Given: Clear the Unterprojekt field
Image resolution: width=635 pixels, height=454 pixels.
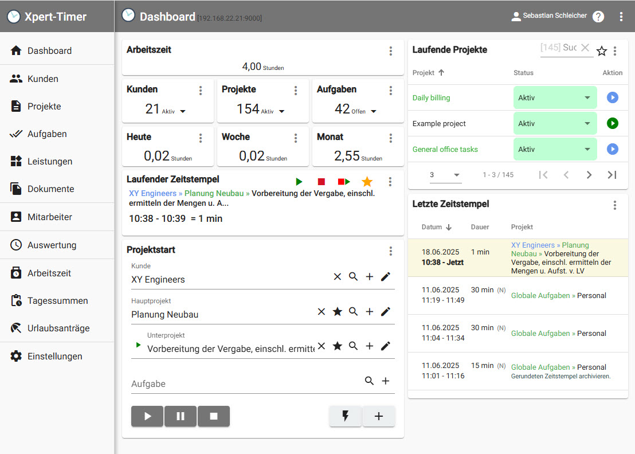Looking at the screenshot, I should 322,346.
